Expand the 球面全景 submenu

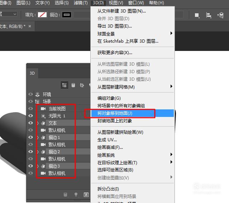[133, 34]
